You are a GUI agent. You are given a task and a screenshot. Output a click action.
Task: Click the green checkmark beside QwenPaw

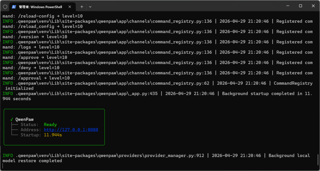click(12, 120)
